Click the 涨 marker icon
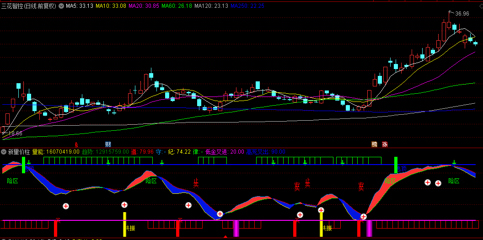The width and height of the screenshot is (483, 240). click(385, 144)
